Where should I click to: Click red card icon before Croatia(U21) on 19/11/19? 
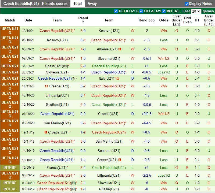[x=46, y=132]
